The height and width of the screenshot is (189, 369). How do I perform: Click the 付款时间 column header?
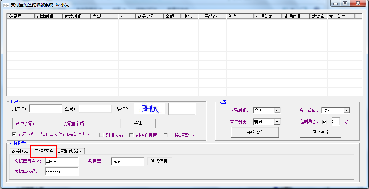(77, 16)
